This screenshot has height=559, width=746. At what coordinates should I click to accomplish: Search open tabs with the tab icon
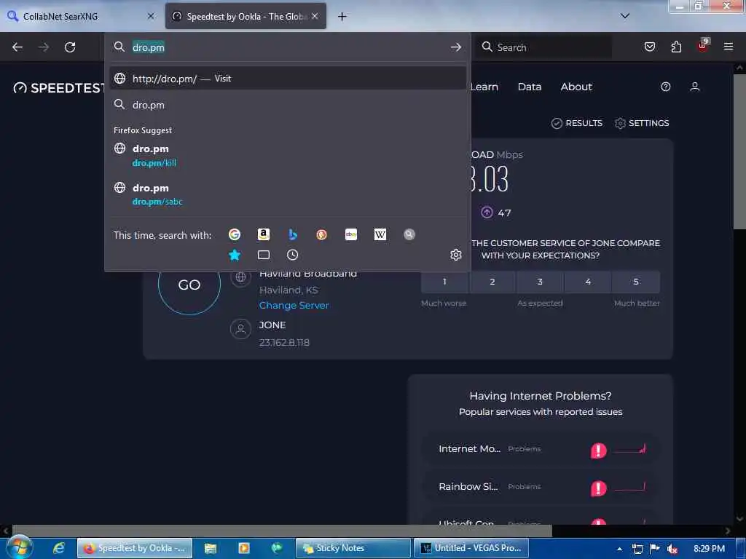click(264, 255)
